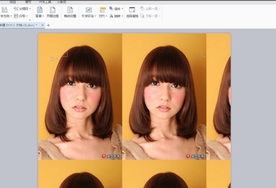Open the page setup dialog launcher
The width and height of the screenshot is (276, 188).
pyautogui.click(x=30, y=20)
